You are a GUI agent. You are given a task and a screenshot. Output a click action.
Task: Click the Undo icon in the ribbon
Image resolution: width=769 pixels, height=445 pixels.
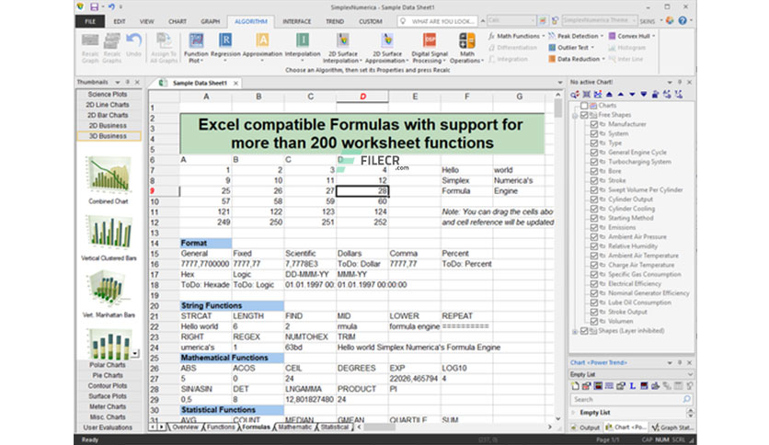(133, 40)
